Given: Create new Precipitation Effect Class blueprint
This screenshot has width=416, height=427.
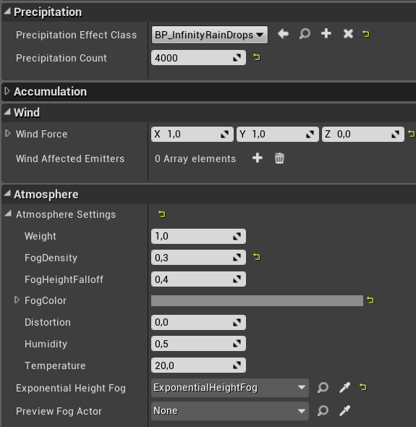Looking at the screenshot, I should [326, 34].
